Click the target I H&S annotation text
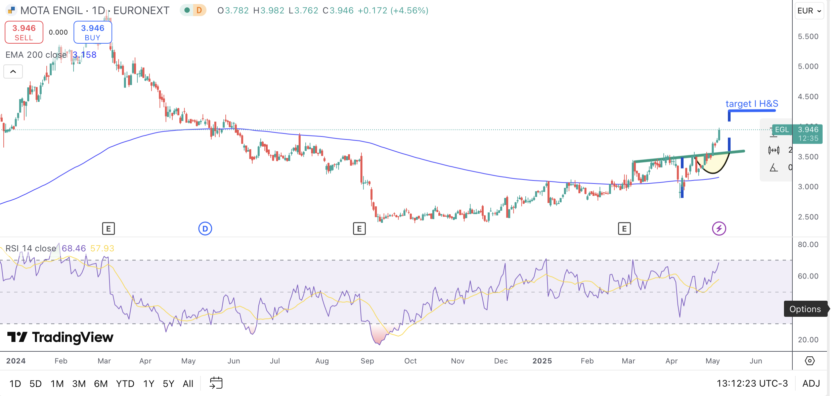The width and height of the screenshot is (831, 396). tap(751, 104)
